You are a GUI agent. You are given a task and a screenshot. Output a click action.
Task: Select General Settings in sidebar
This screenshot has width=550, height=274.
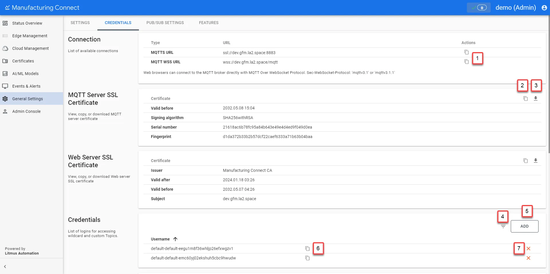coord(32,99)
